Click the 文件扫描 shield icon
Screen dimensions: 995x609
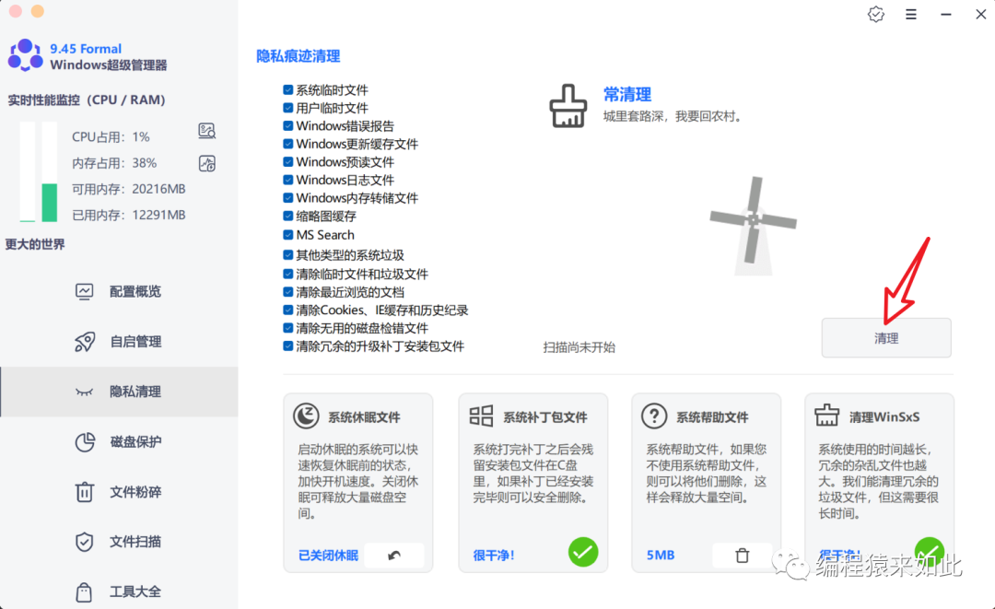click(x=85, y=542)
